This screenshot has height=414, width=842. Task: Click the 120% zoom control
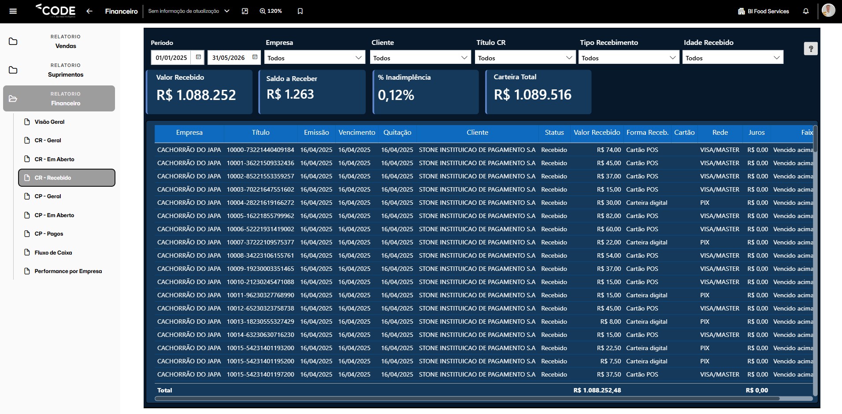pyautogui.click(x=271, y=11)
